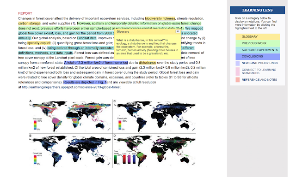Viewport: 296px width, 177px height.
Task: Select the PREVIOUS WORK category
Action: (x=258, y=43)
